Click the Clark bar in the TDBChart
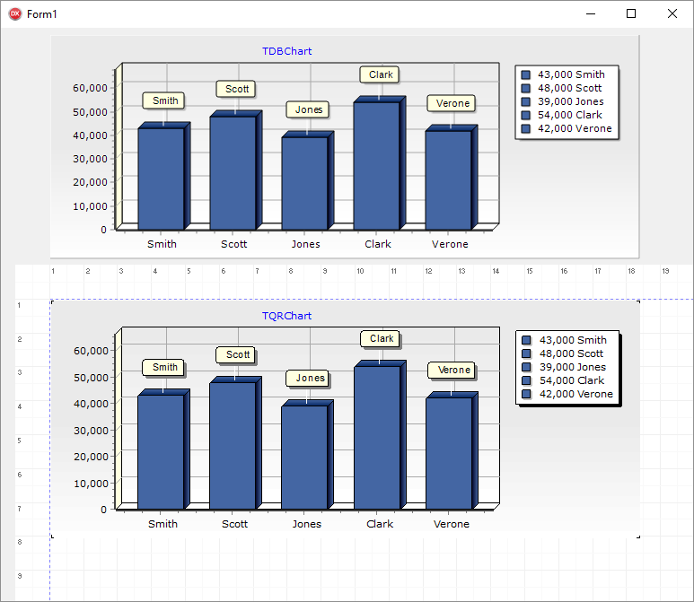The width and height of the screenshot is (694, 602). pyautogui.click(x=377, y=166)
